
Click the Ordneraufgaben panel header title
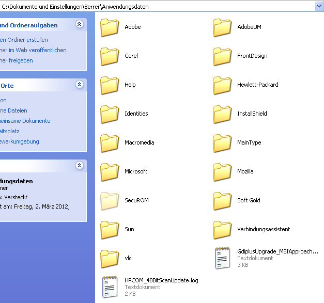click(x=29, y=25)
